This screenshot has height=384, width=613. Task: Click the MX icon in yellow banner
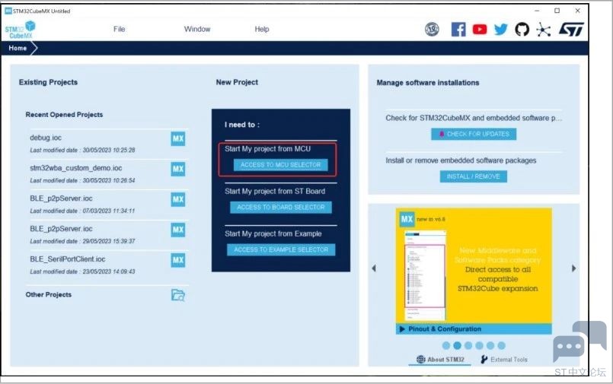(407, 219)
